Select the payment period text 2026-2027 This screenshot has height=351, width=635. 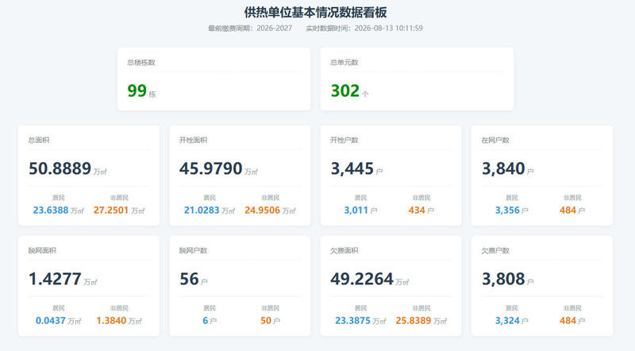[274, 29]
